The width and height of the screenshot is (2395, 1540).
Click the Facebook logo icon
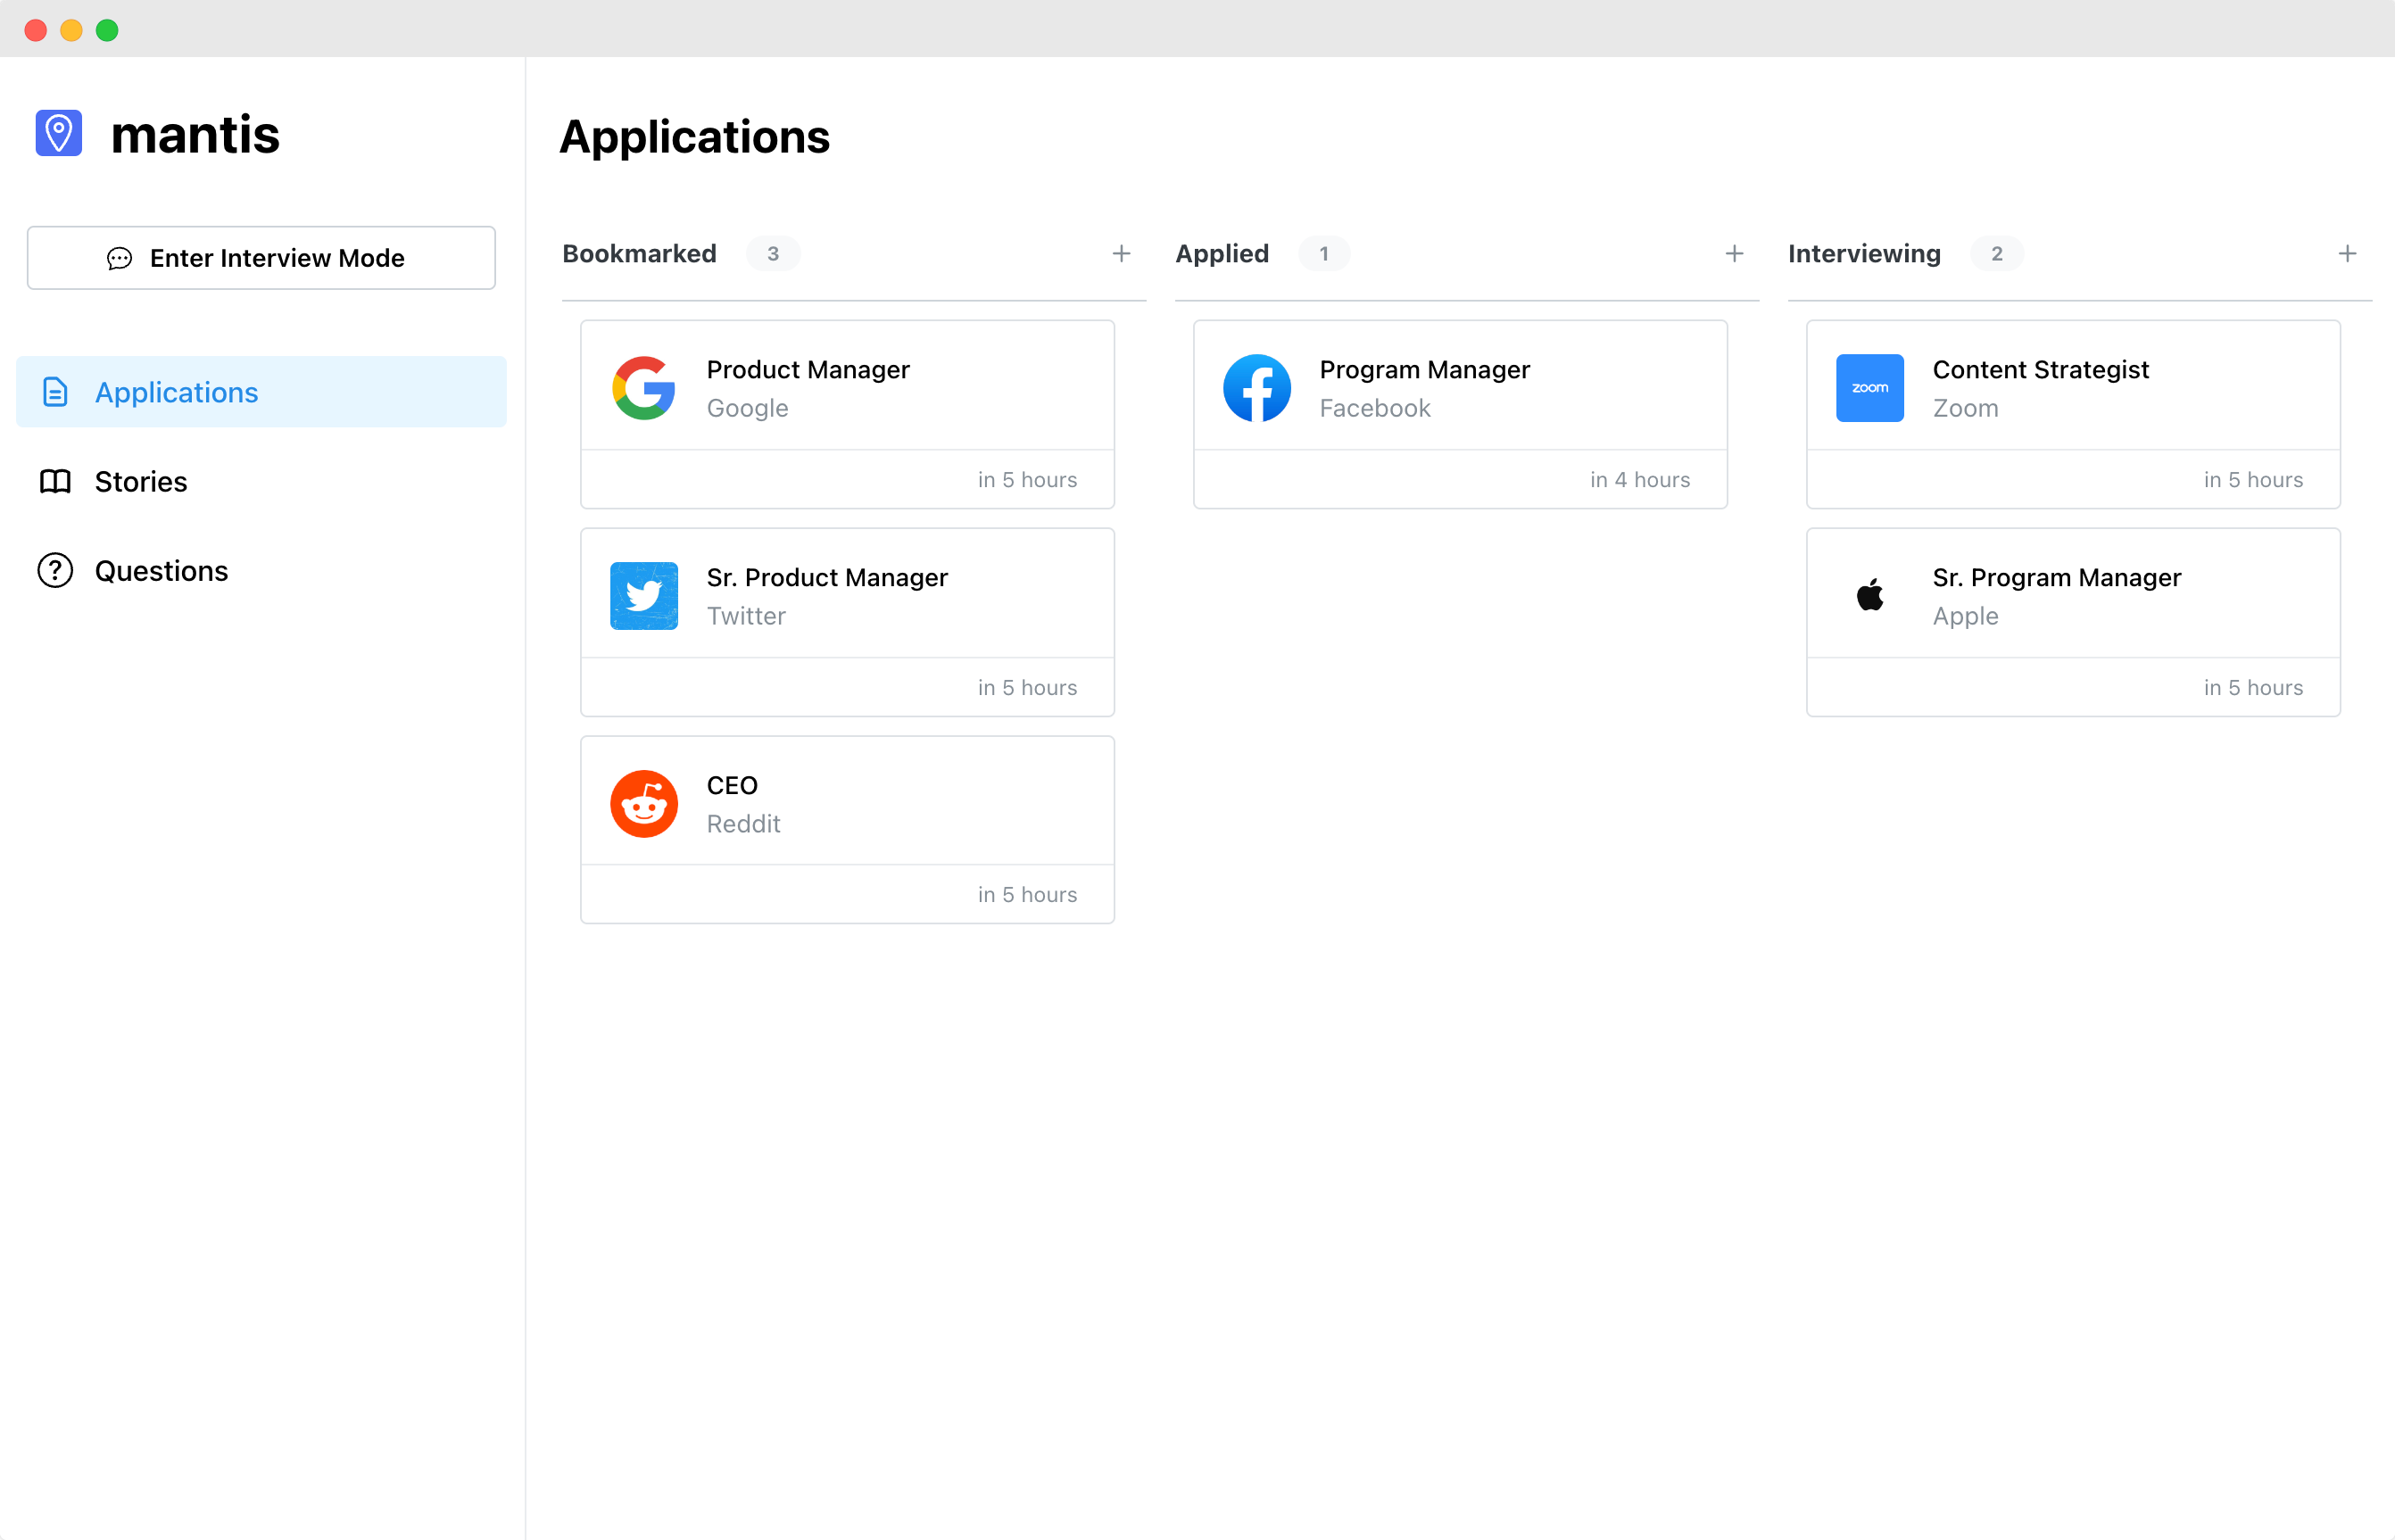1257,388
